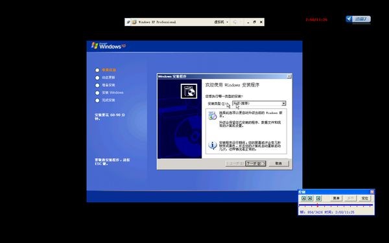The image size is (389, 243).
Task: Open the 安装类型 combo box
Action: 259,104
